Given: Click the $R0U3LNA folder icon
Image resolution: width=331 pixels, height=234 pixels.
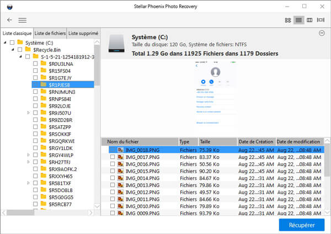Looking at the screenshot, I should pos(44,63).
